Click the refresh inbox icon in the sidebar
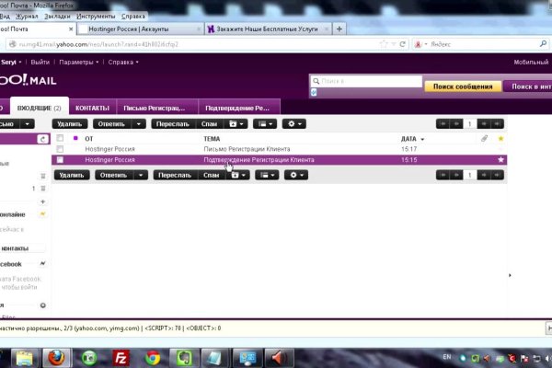Image resolution: width=552 pixels, height=368 pixels. [x=42, y=139]
